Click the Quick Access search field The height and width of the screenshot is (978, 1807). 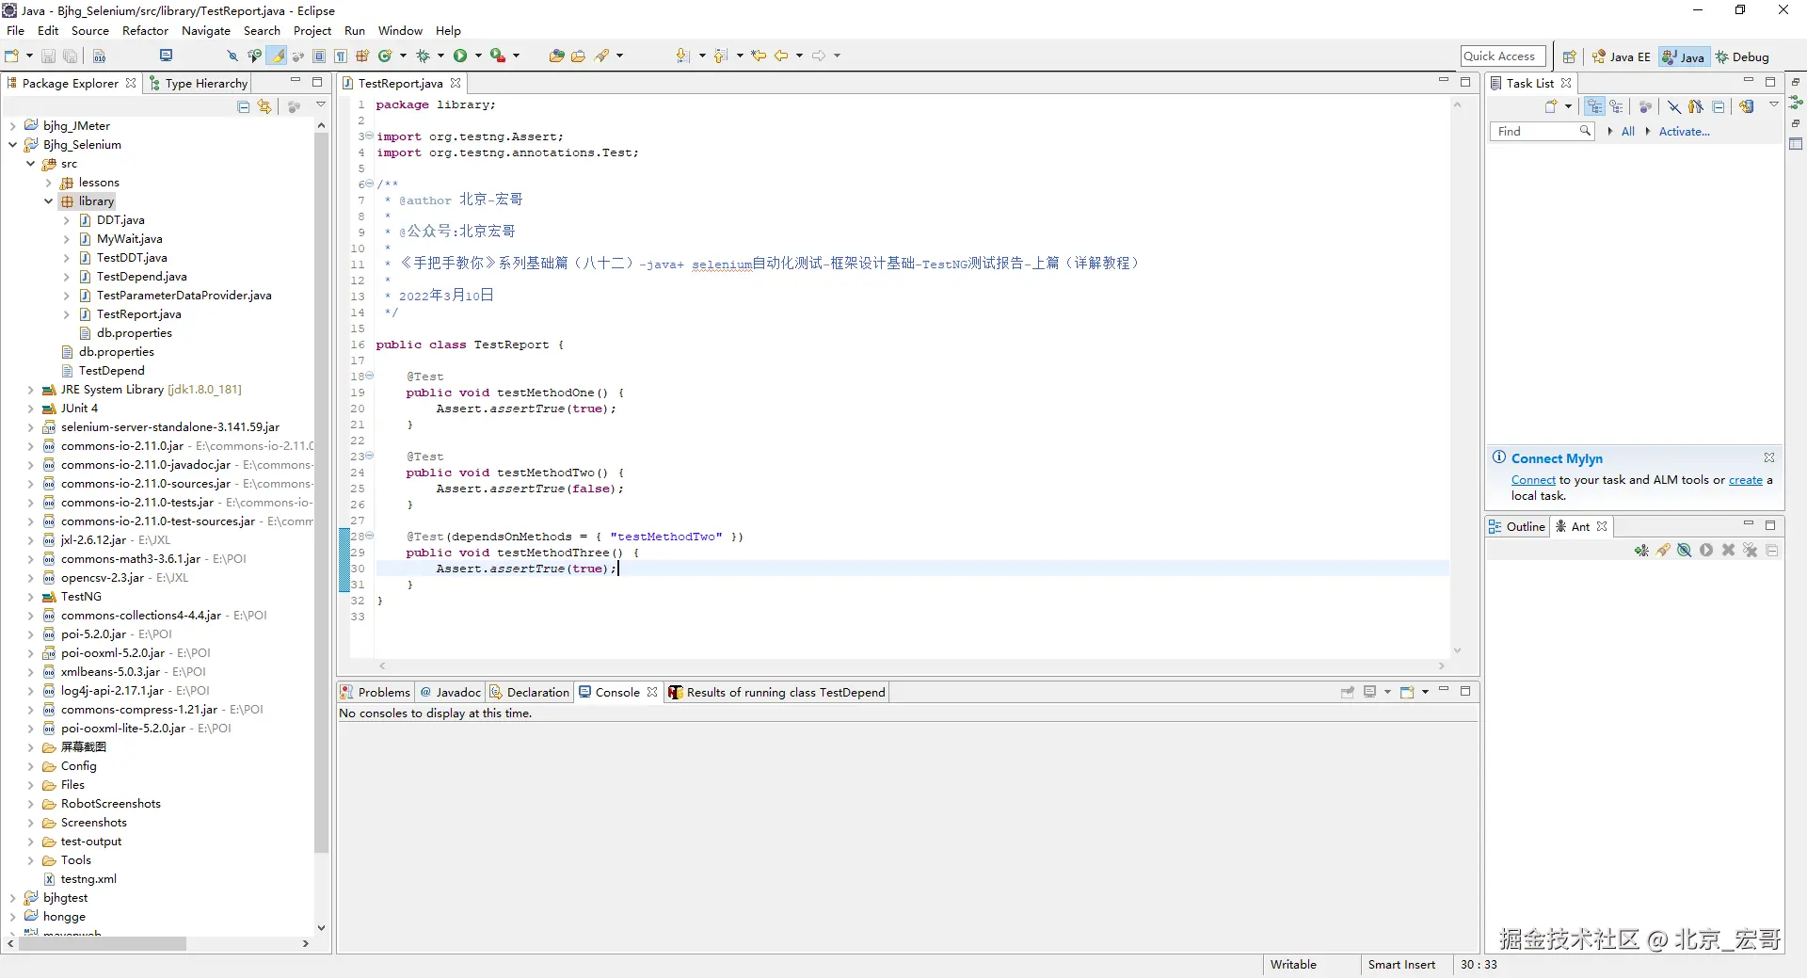click(x=1502, y=56)
